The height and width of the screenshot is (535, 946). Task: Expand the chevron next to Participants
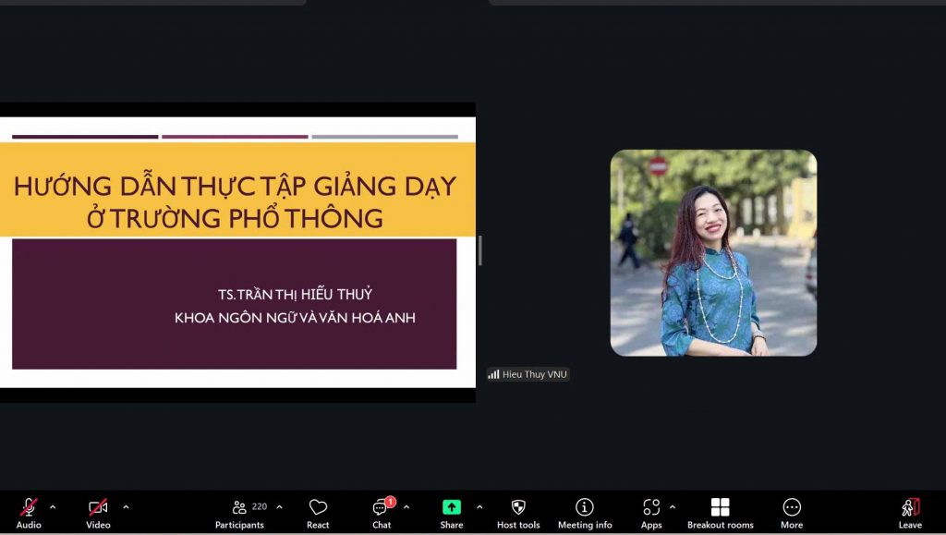pyautogui.click(x=279, y=506)
